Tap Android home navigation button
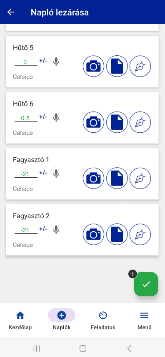Image resolution: width=165 pixels, height=357 pixels. point(83,348)
